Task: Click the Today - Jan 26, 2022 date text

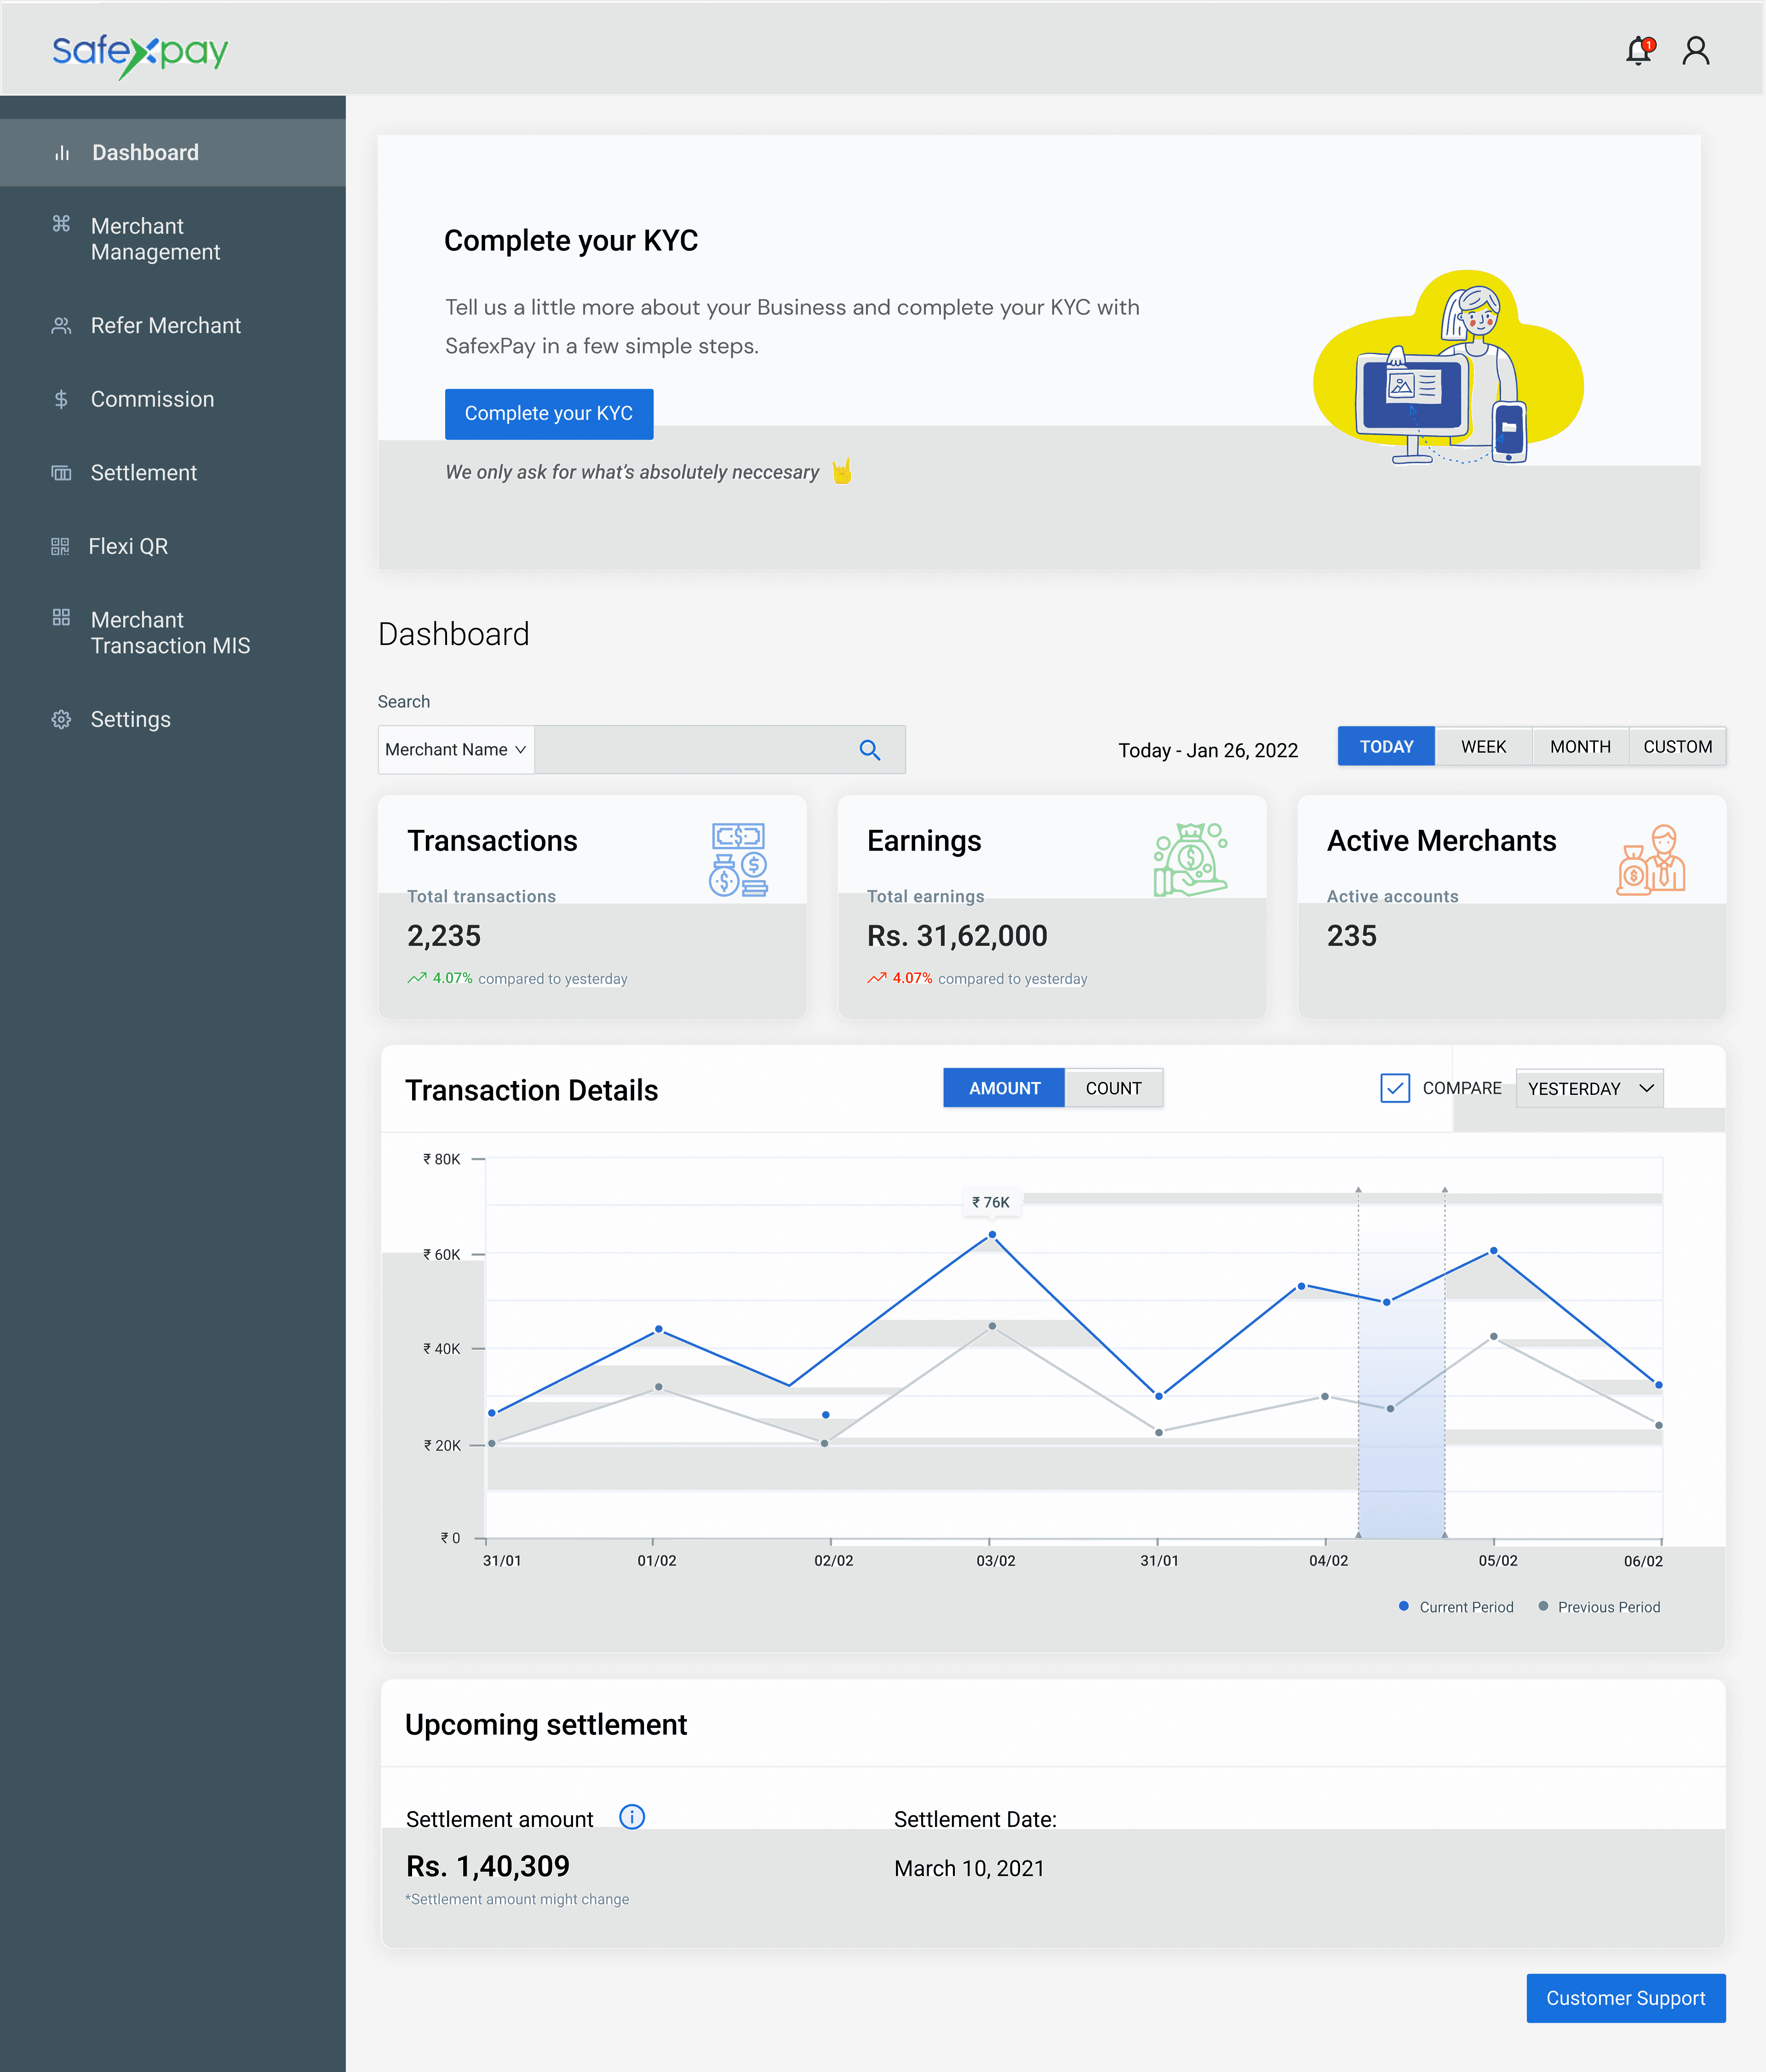Action: click(x=1207, y=750)
